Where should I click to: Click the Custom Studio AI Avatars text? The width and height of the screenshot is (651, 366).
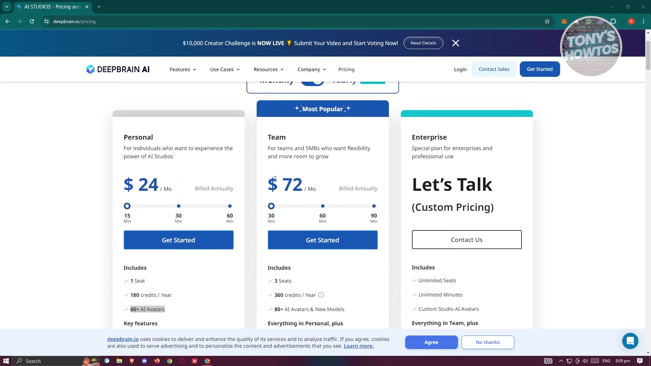click(449, 309)
